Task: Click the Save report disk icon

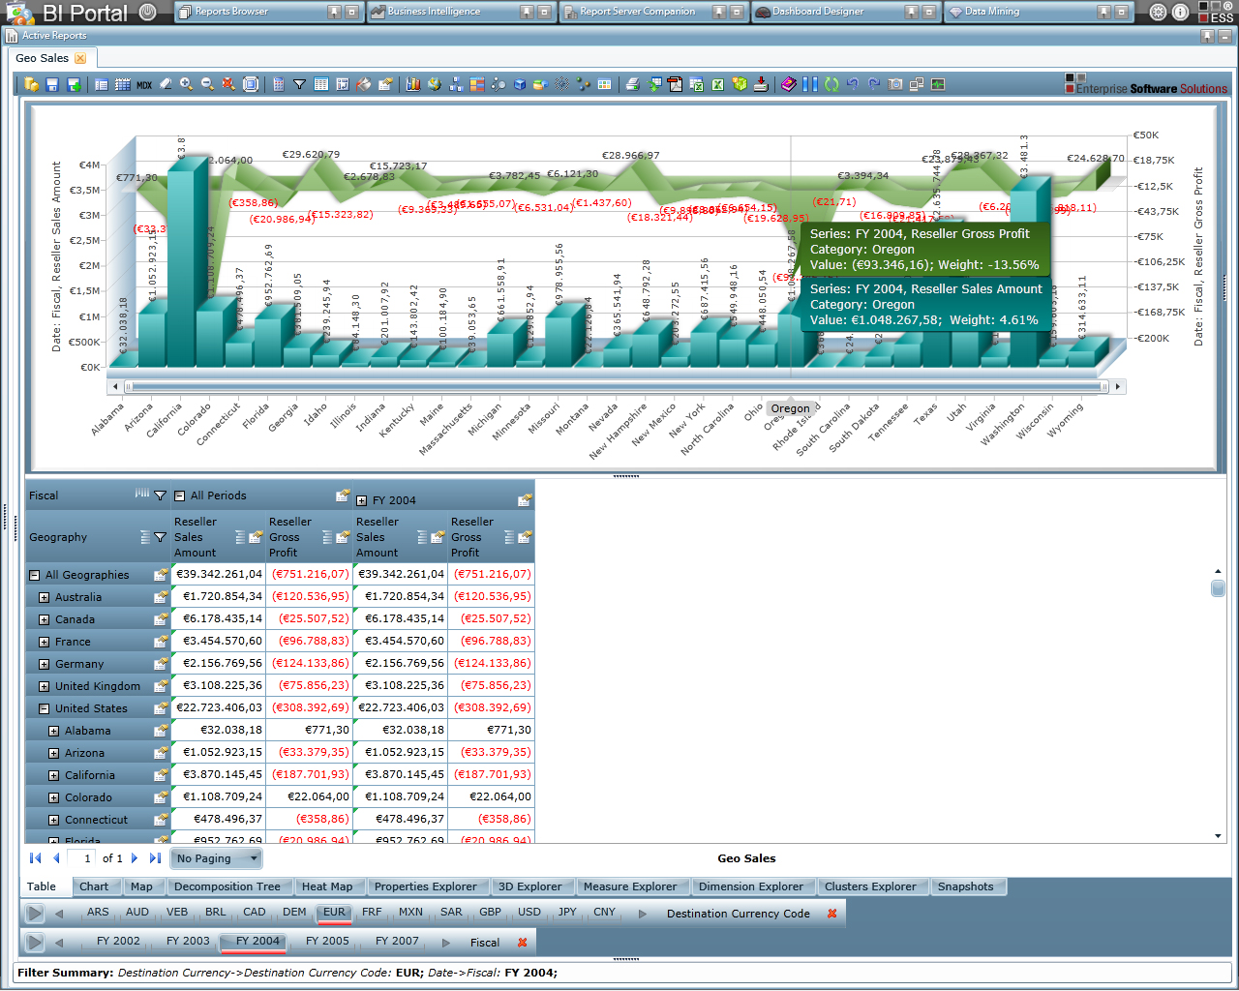Action: tap(53, 84)
